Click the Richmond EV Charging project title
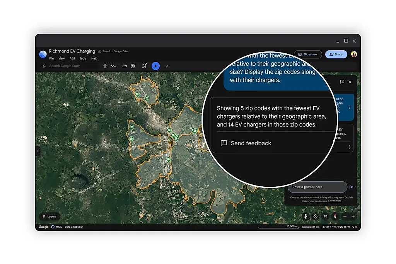Viewport: 396px width, 264px height. pyautogui.click(x=72, y=51)
